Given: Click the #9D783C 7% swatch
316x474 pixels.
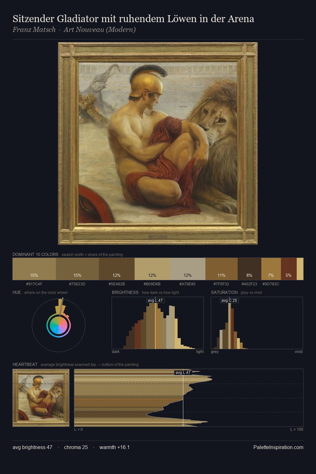Looking at the screenshot, I should coord(271,269).
